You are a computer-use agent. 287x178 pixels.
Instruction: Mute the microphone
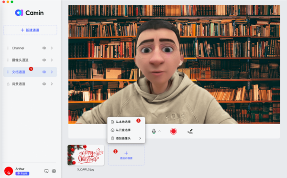coord(154,131)
